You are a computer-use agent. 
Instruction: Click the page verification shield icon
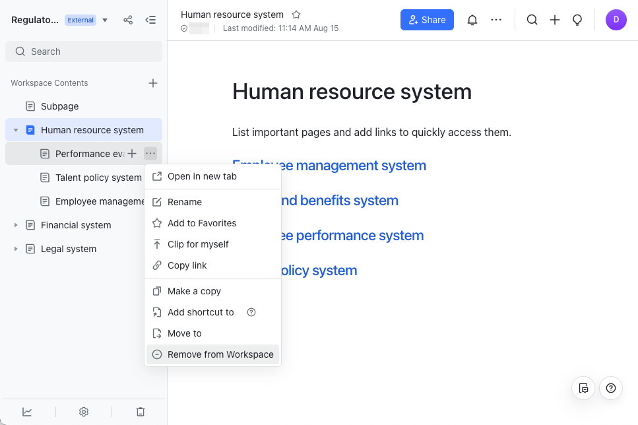(184, 28)
